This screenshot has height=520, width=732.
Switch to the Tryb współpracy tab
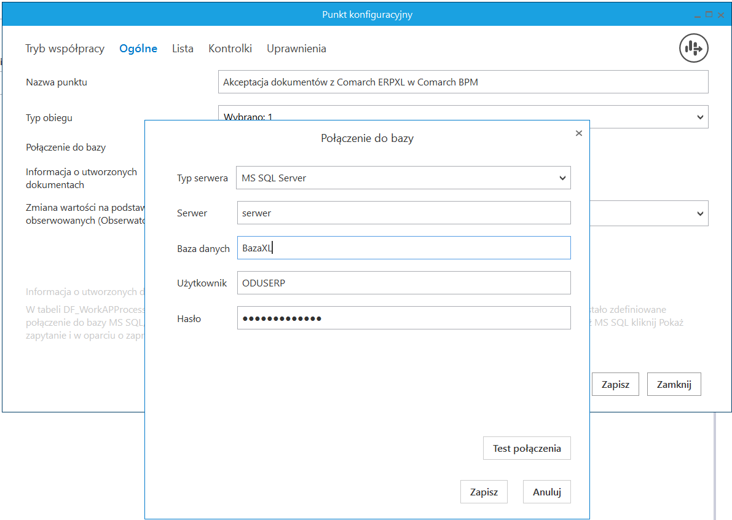click(x=65, y=49)
